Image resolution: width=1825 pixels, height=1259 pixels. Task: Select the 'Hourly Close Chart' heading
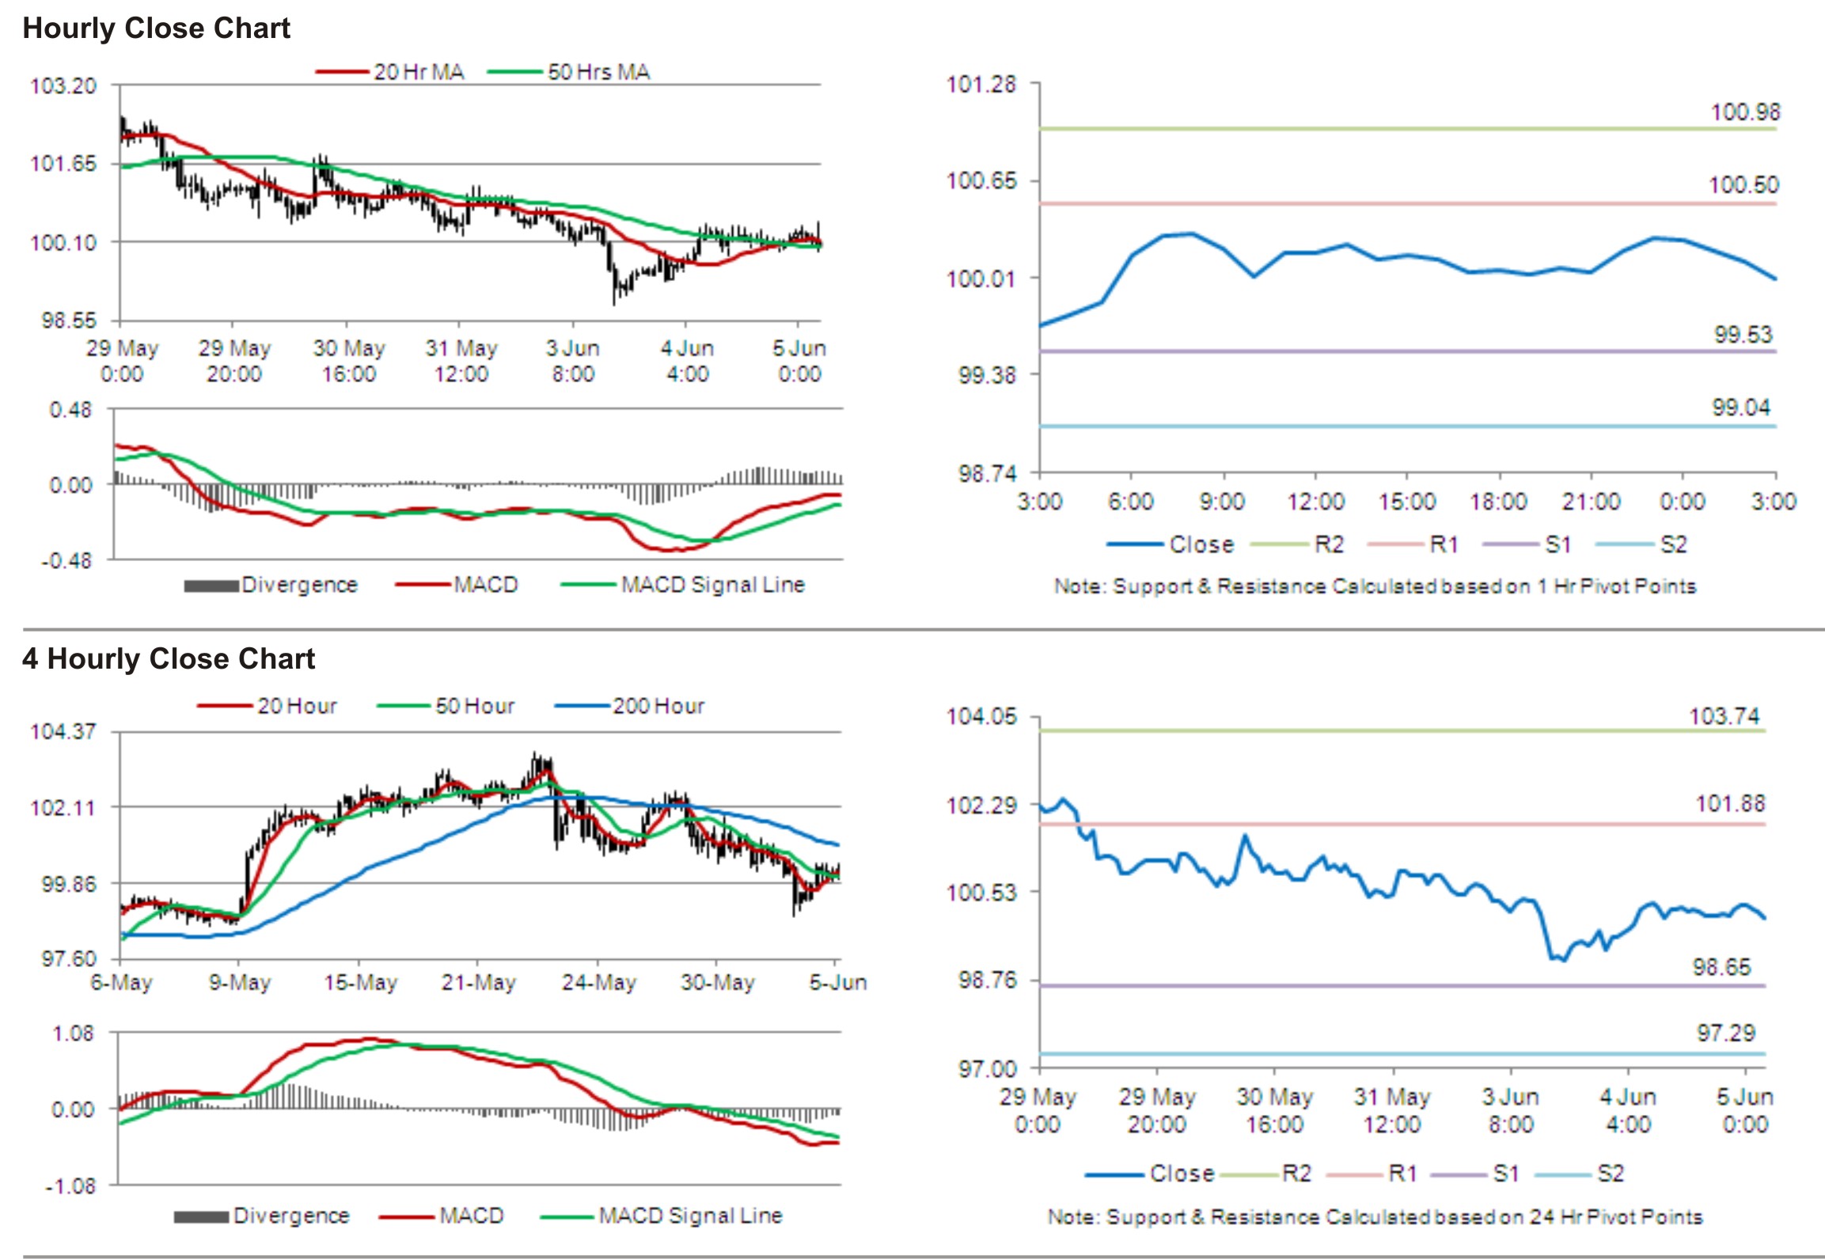point(156,28)
